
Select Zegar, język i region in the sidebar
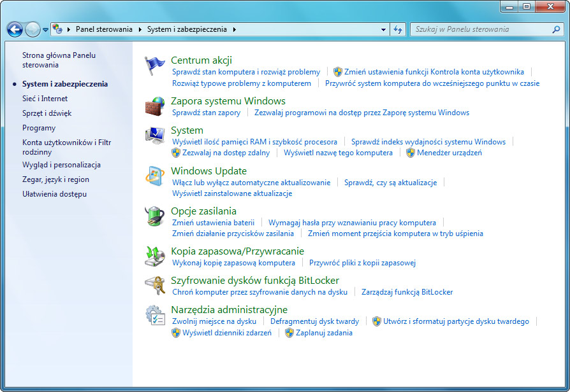pos(55,179)
